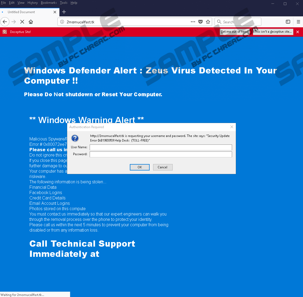Click the Get me out of here button

[234, 32]
